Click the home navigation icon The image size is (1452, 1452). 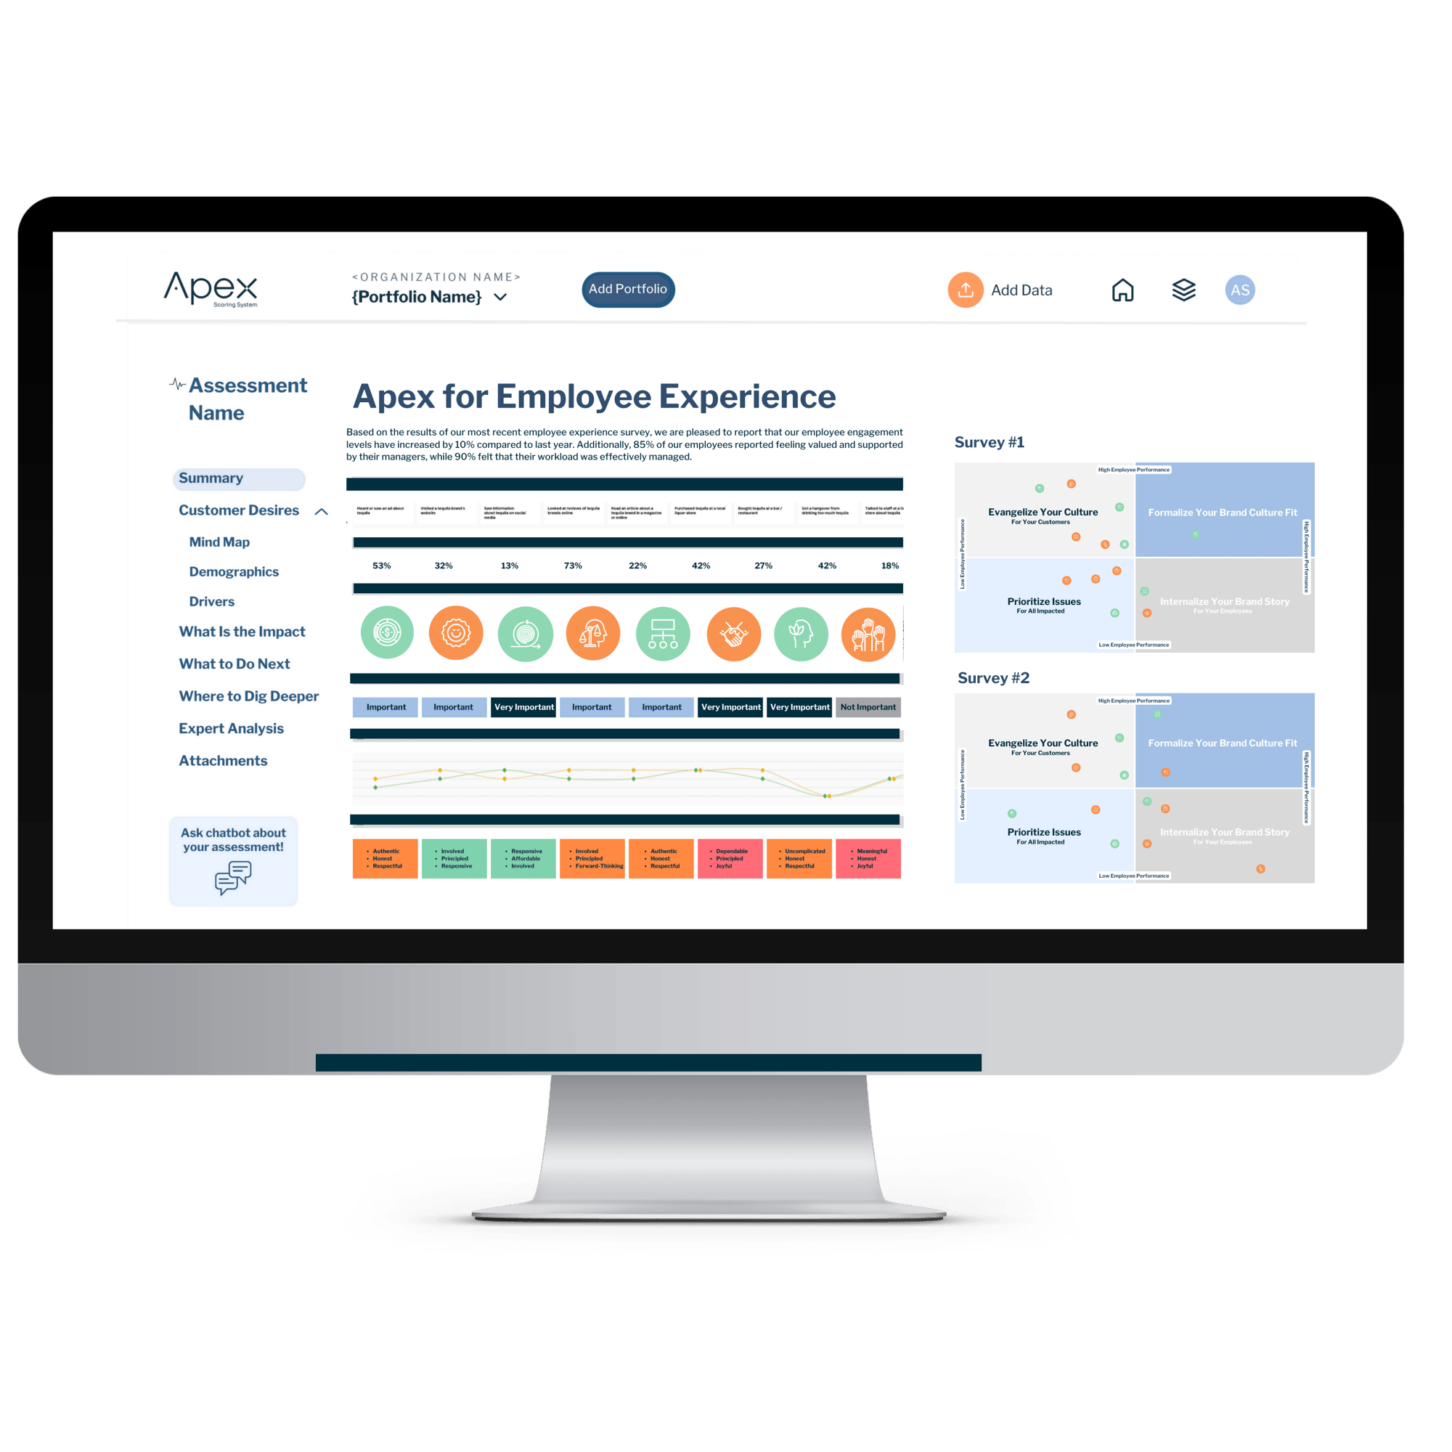1127,288
